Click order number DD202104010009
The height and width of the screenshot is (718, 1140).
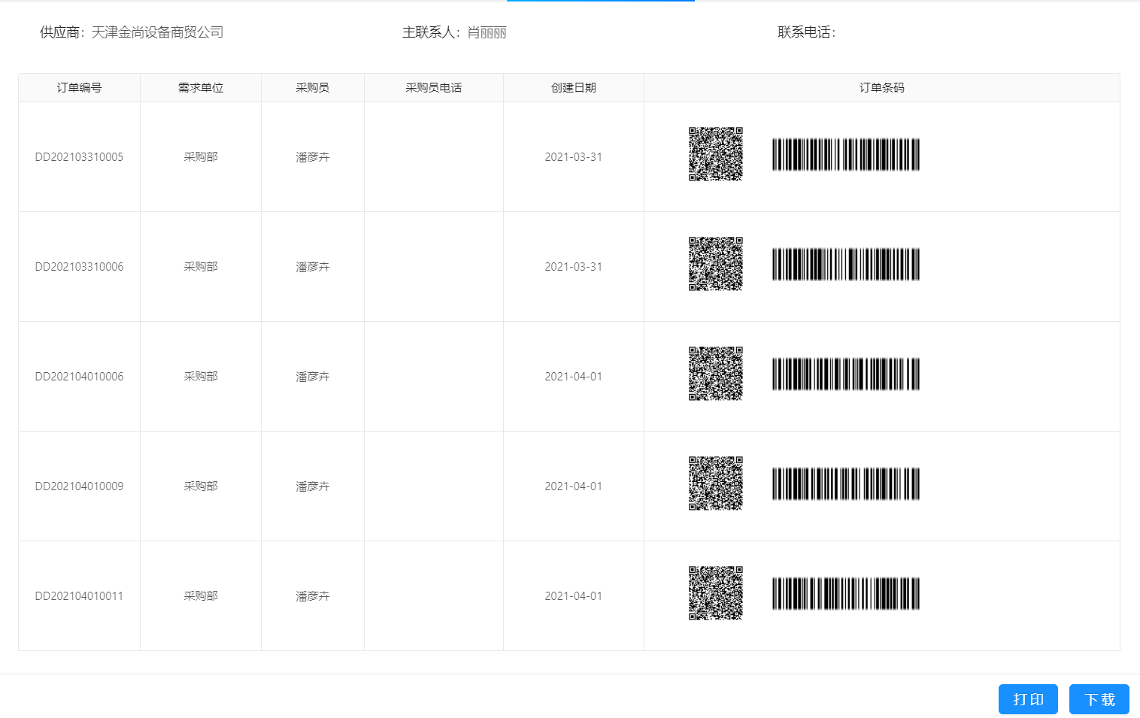tap(79, 486)
